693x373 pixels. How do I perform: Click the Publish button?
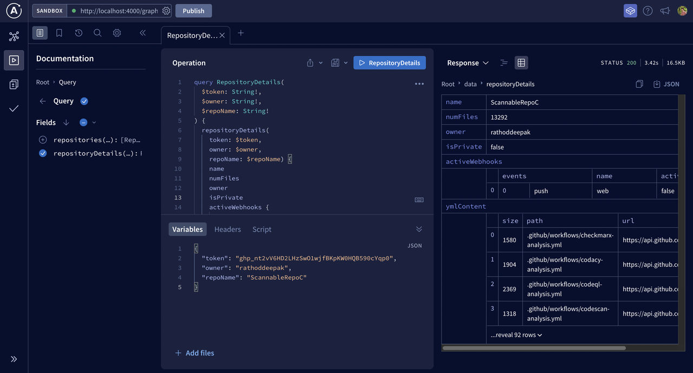point(193,11)
